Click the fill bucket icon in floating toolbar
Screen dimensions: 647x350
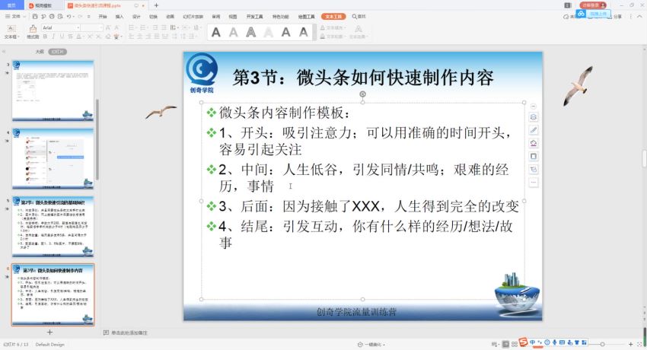click(533, 144)
